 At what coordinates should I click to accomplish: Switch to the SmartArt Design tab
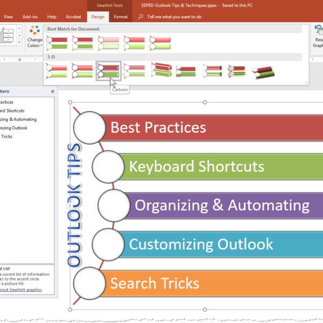point(97,17)
